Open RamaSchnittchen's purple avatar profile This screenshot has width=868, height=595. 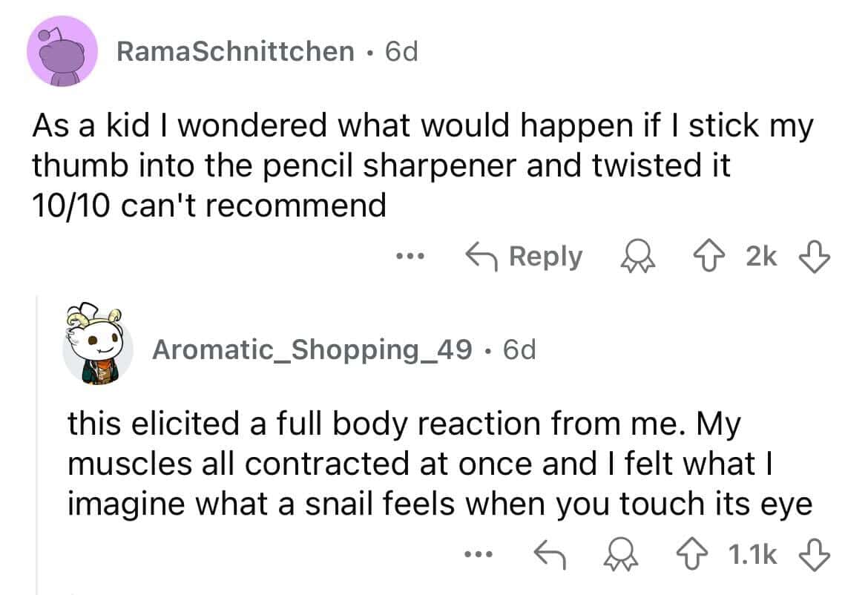click(x=62, y=51)
